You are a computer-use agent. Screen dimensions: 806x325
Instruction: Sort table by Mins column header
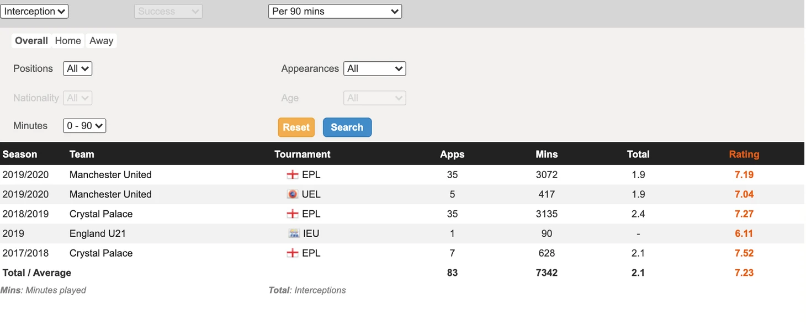(547, 154)
